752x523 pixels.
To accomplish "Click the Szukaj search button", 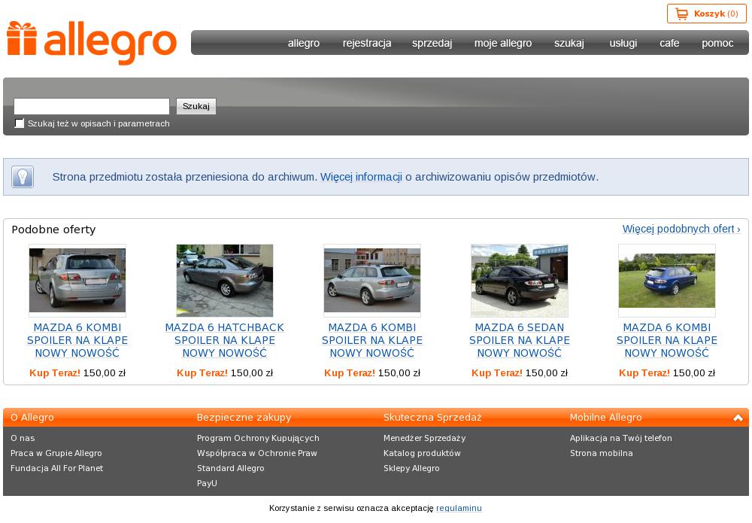I will click(x=196, y=106).
